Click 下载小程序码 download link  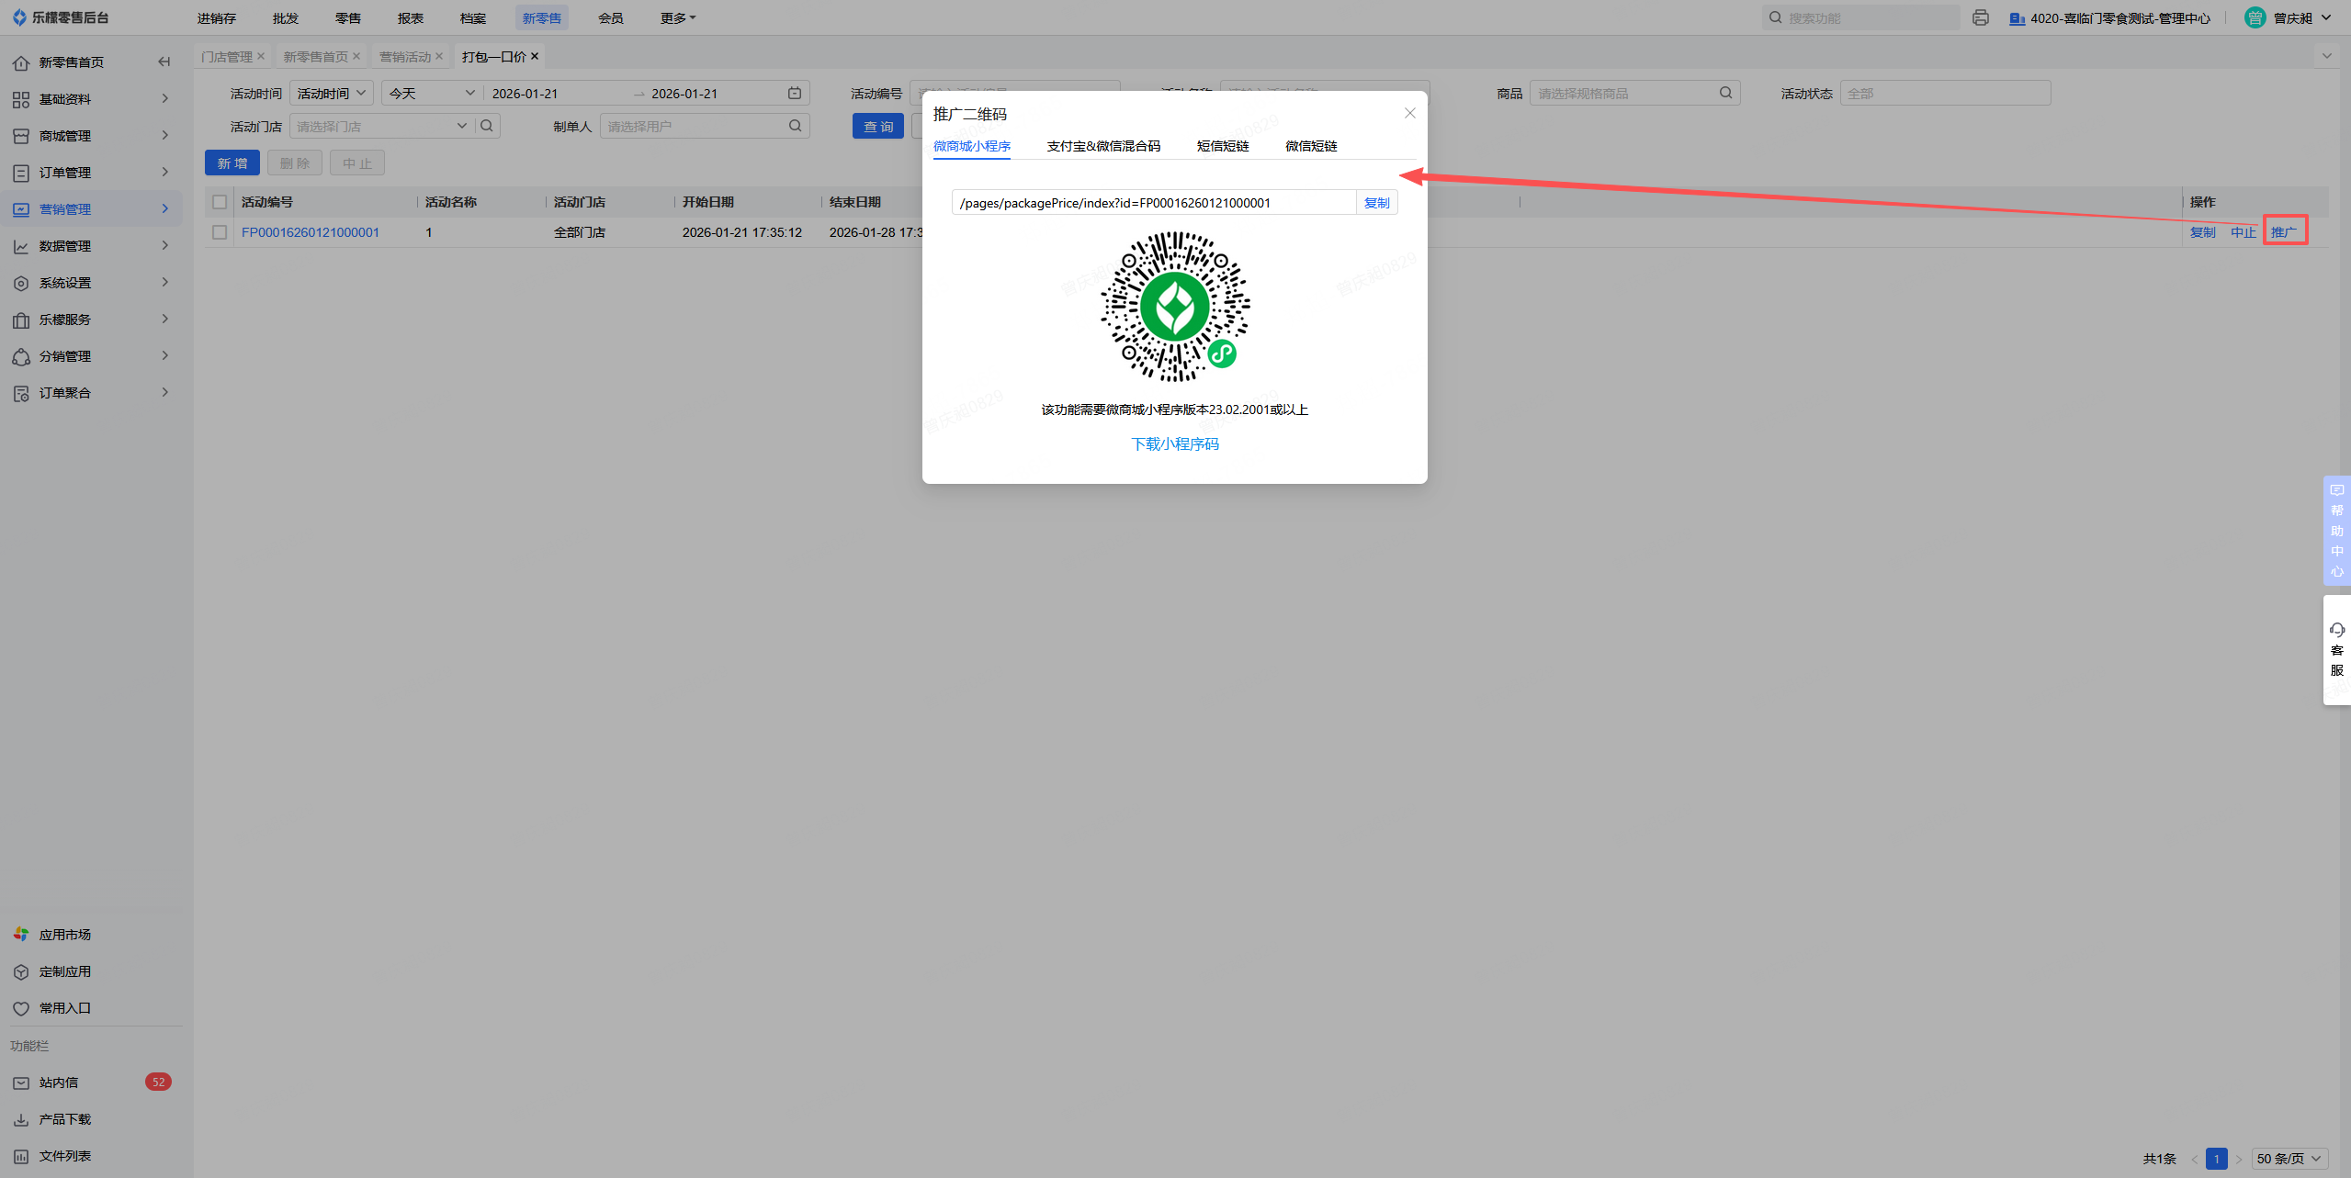tap(1174, 444)
